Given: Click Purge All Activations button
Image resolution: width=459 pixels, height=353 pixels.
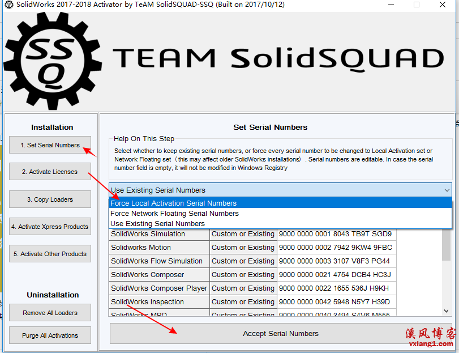Looking at the screenshot, I should pyautogui.click(x=50, y=335).
